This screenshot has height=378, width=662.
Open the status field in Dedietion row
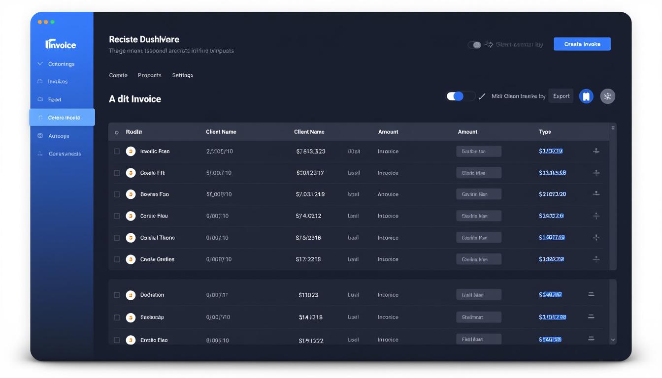(x=479, y=295)
